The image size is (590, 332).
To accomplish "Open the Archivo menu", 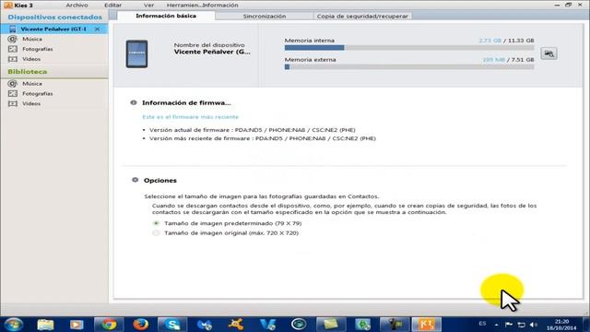I will coord(77,6).
